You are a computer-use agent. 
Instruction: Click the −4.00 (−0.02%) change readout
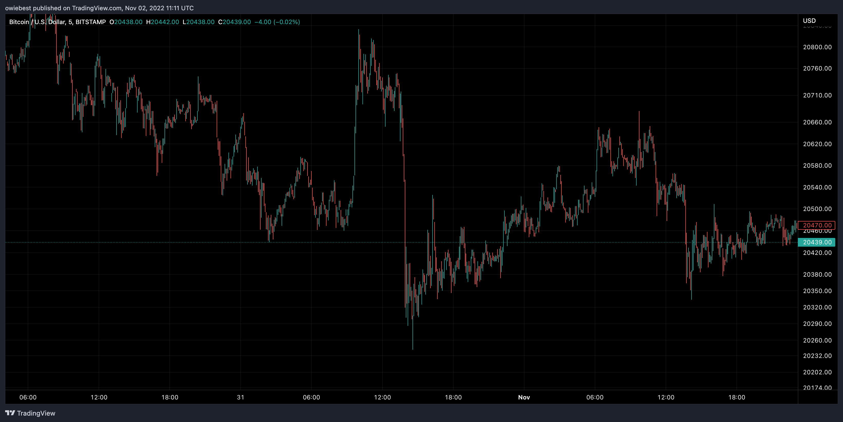point(277,22)
